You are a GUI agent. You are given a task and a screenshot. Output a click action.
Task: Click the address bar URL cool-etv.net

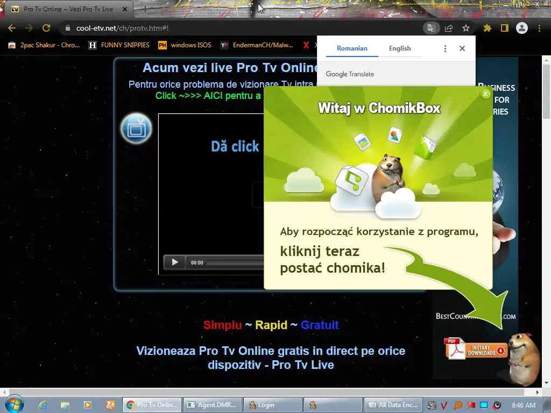122,28
